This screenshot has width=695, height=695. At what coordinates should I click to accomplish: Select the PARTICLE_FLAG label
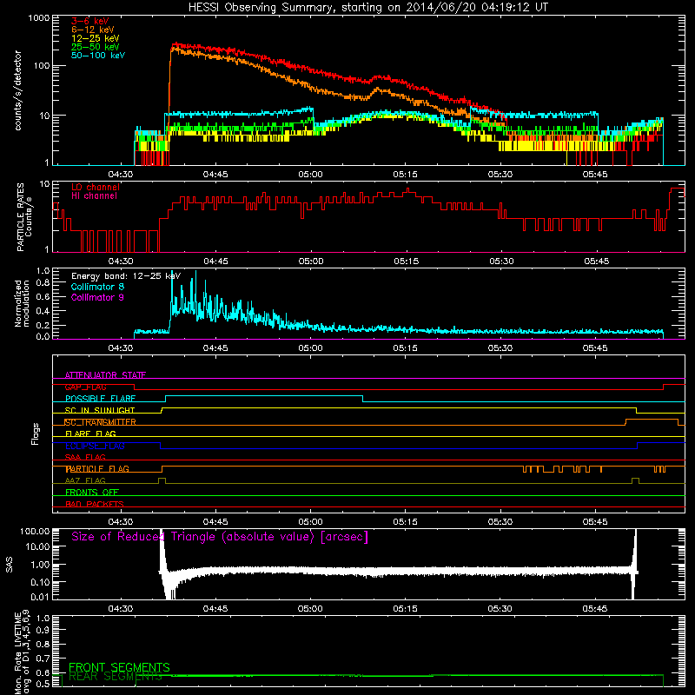(97, 469)
